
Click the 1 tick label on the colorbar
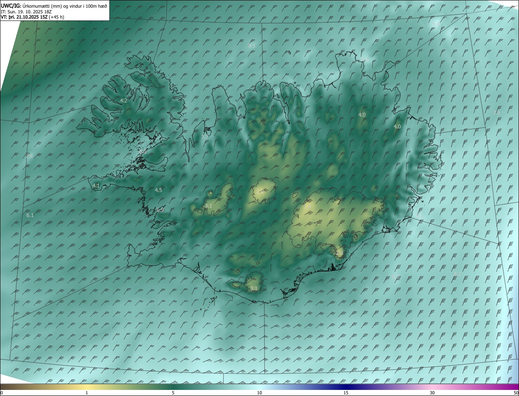(87, 393)
